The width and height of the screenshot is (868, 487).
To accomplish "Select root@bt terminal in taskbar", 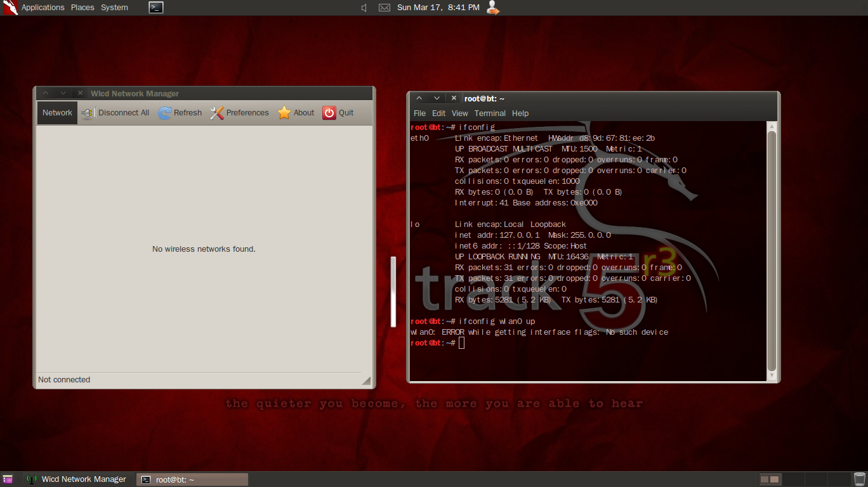I will point(192,479).
